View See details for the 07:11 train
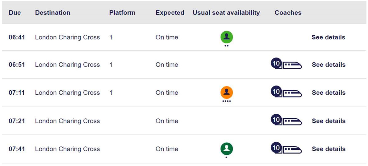368x166 pixels. coord(328,93)
